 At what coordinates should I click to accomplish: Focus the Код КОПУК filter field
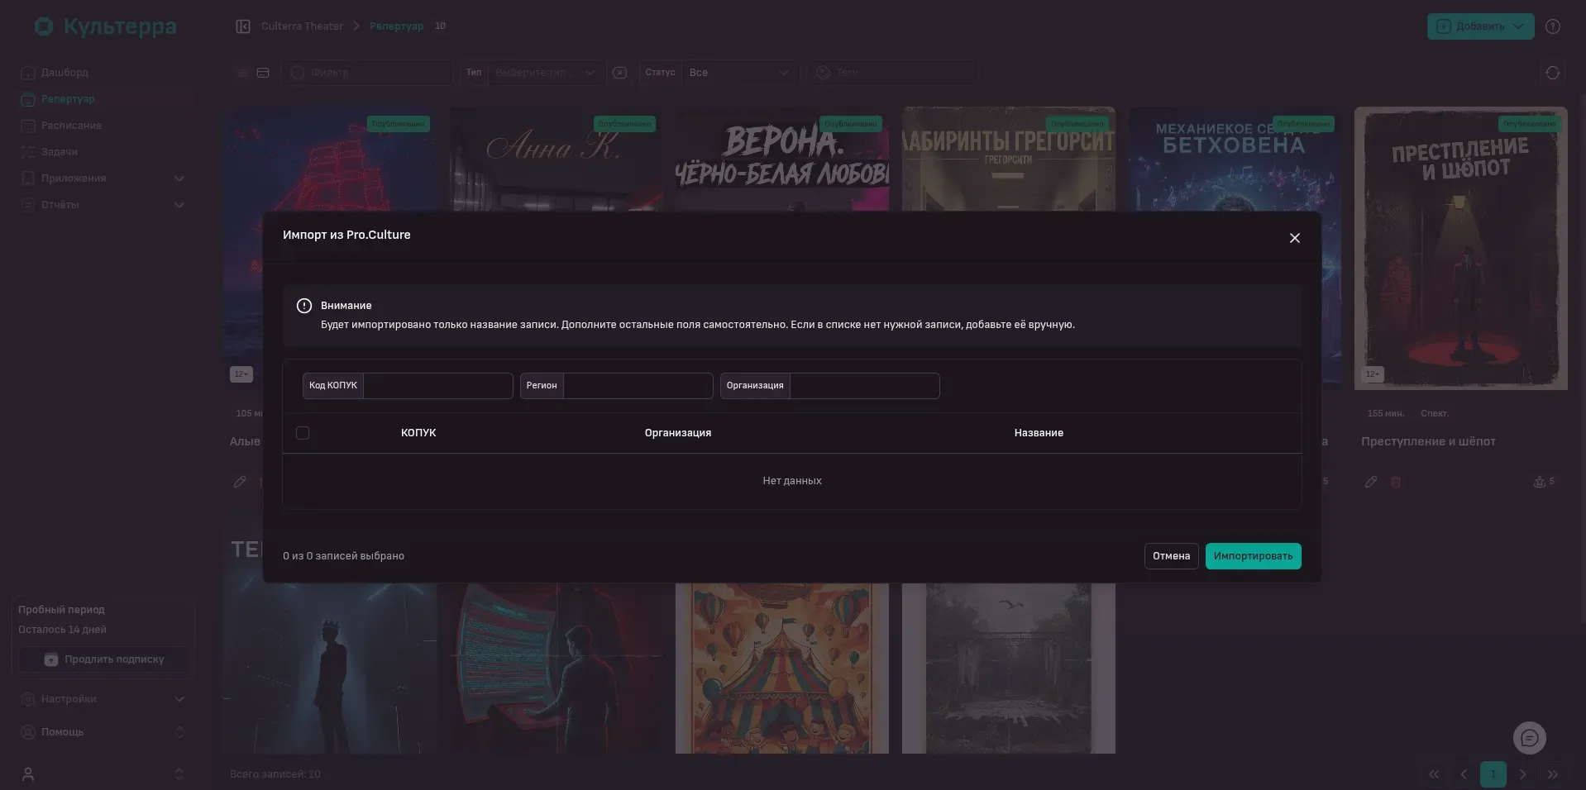click(x=438, y=386)
